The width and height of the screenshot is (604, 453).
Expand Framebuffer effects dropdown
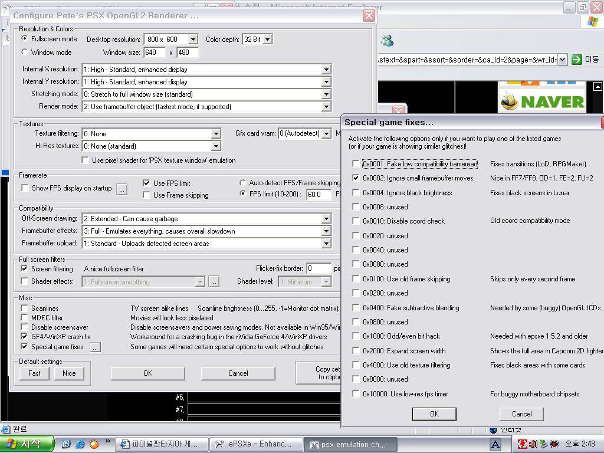click(x=326, y=231)
